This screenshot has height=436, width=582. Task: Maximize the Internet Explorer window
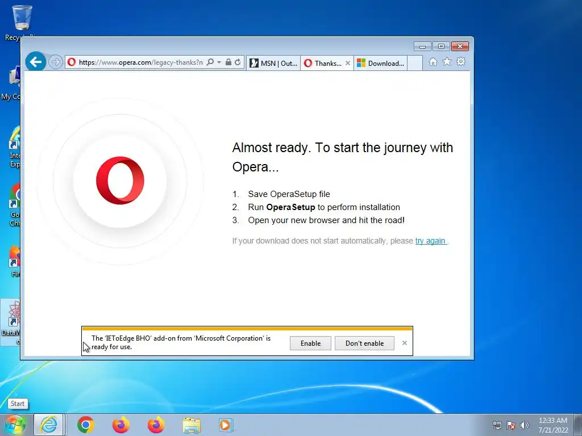pos(441,47)
